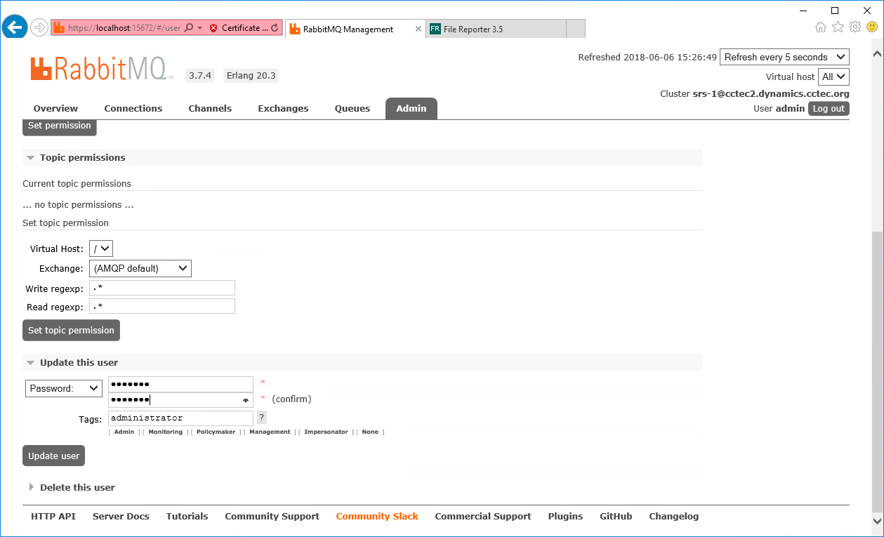Reveal password using the eye icon
This screenshot has height=537, width=884.
click(246, 400)
